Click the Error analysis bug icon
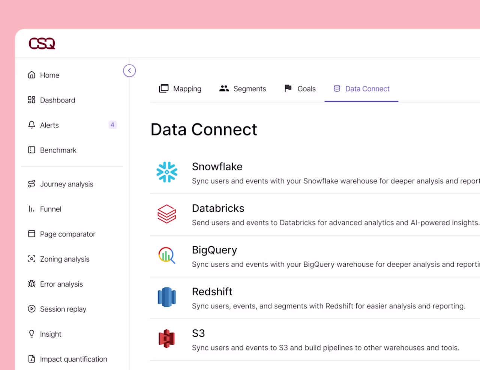The width and height of the screenshot is (480, 370). click(31, 284)
